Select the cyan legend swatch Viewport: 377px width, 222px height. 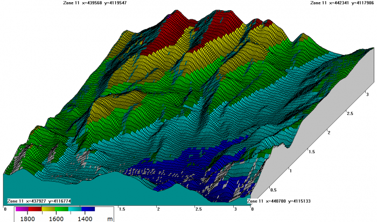75,209
